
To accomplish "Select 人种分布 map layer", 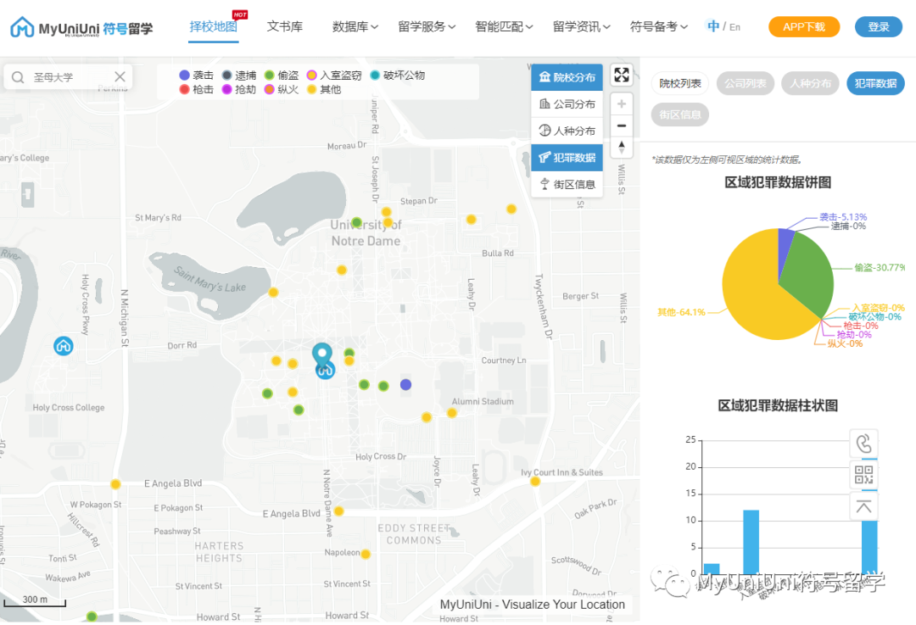I will click(x=567, y=131).
